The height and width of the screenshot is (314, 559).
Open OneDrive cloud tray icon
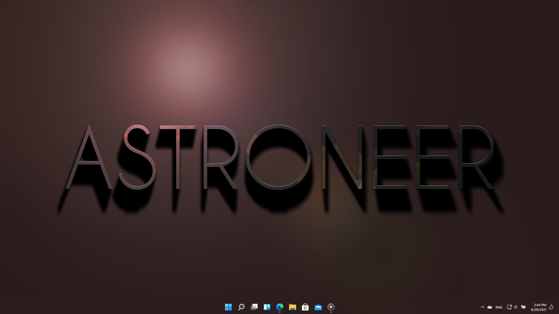point(490,307)
